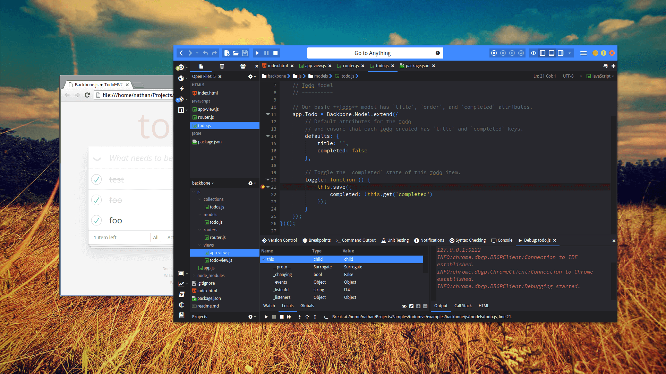
Task: Save recorded macro to toolbox
Action: [521, 53]
